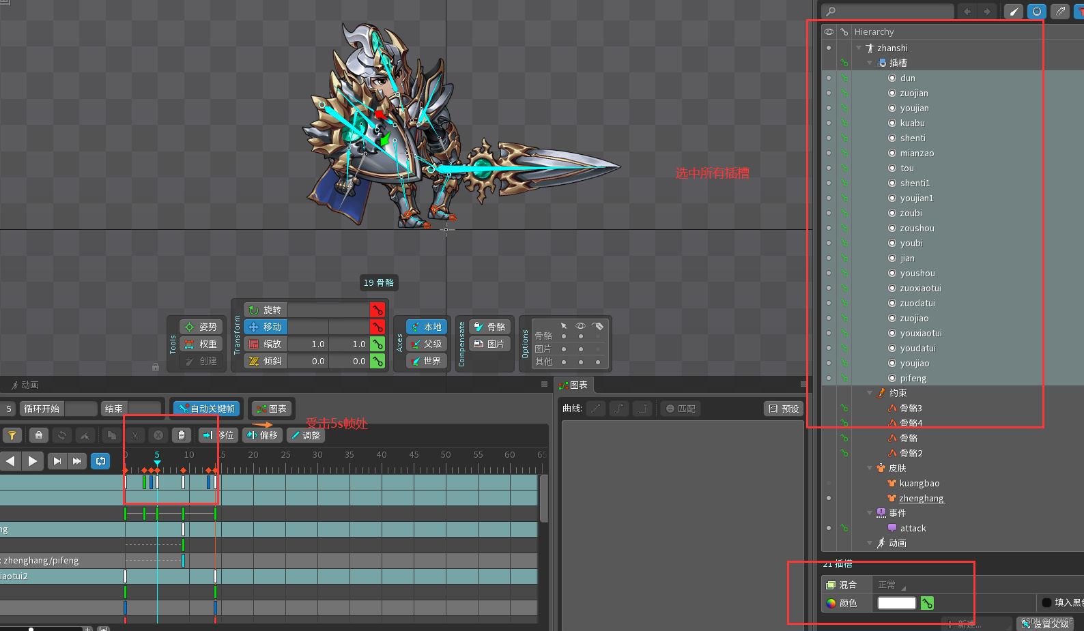Click the 图表 button beside 自动关键帧

point(270,409)
